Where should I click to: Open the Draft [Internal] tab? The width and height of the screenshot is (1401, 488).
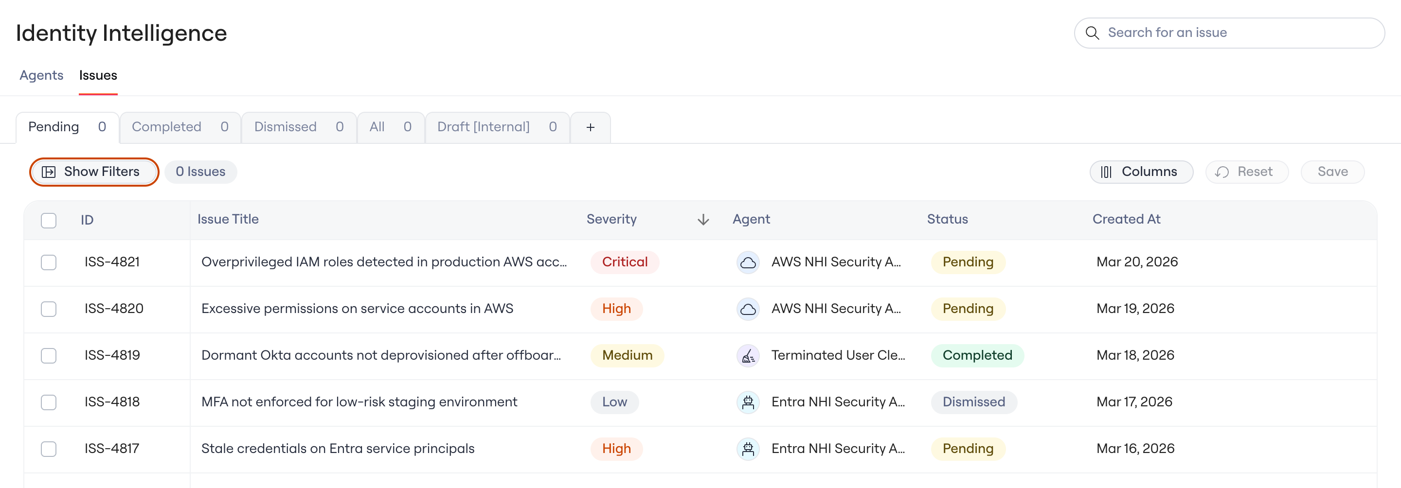[x=497, y=127]
